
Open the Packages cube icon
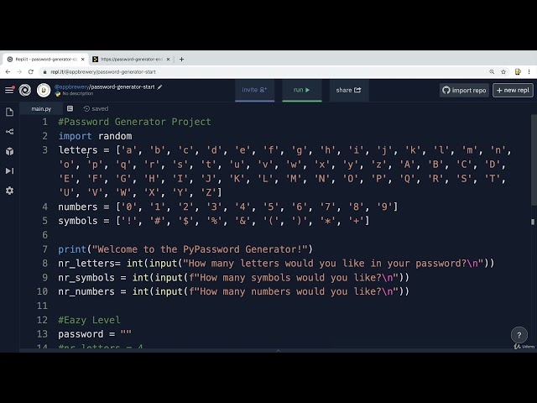pos(9,151)
